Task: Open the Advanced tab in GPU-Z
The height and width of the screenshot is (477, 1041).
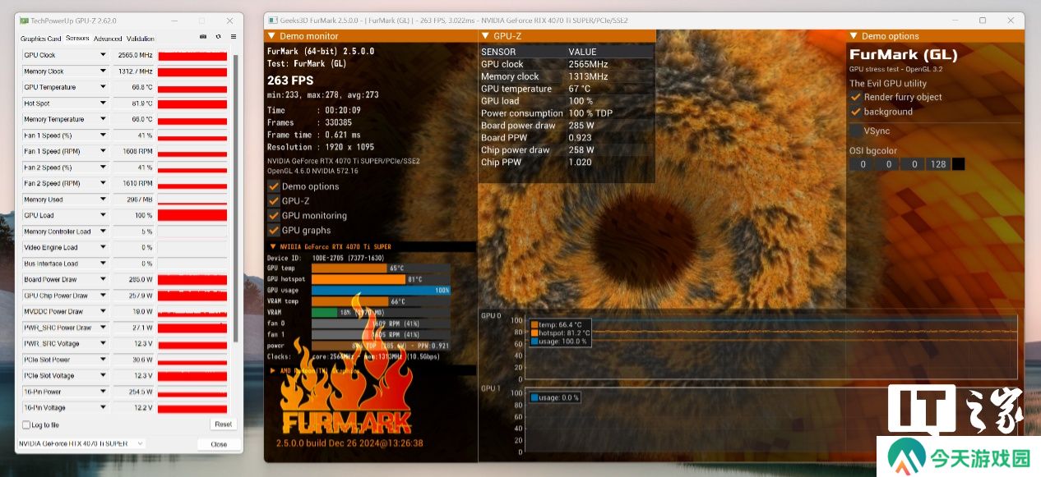Action: click(108, 39)
